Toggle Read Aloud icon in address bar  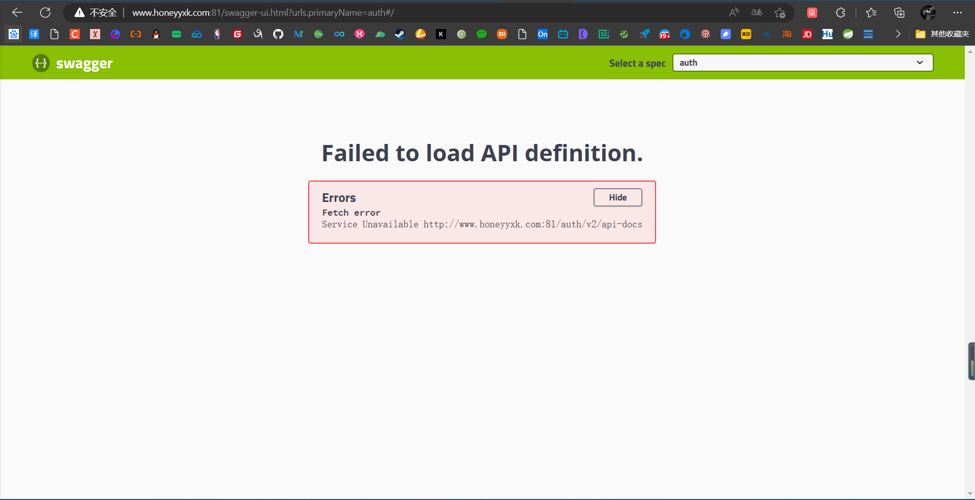point(734,13)
